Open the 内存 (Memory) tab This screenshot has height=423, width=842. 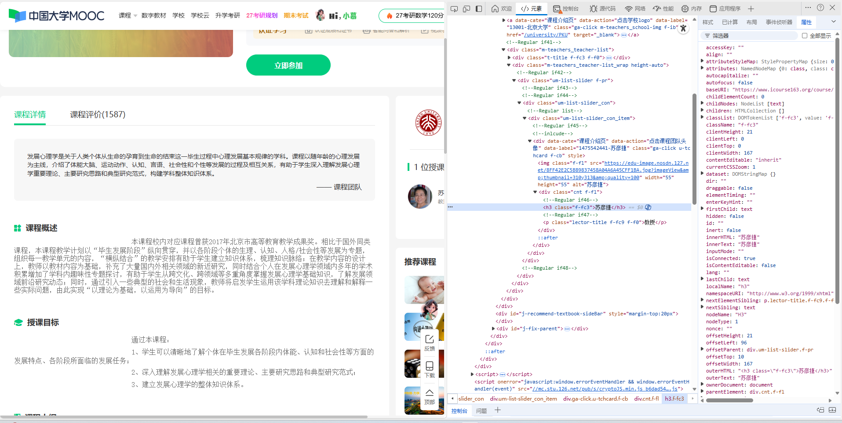point(692,8)
